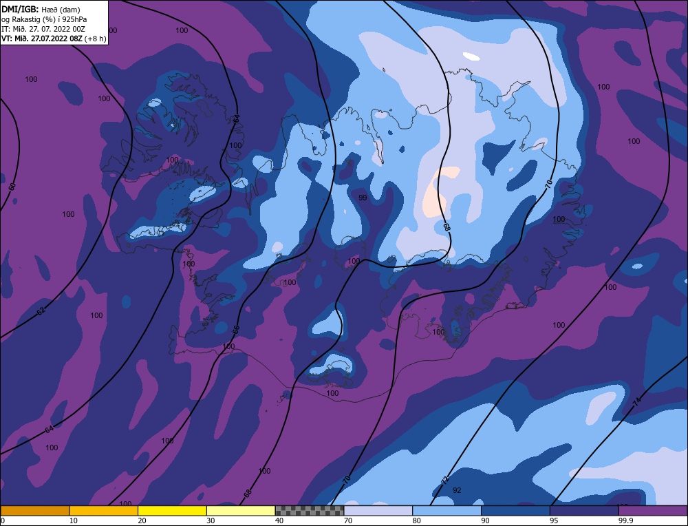Click the '40' legend tick label

pyautogui.click(x=279, y=520)
